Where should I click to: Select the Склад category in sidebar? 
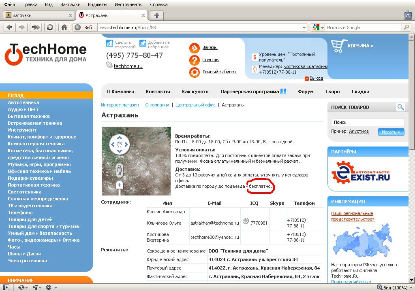[x=47, y=95]
